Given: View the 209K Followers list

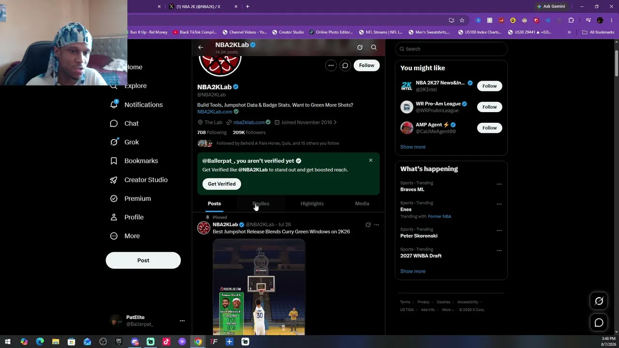Looking at the screenshot, I should tap(249, 132).
